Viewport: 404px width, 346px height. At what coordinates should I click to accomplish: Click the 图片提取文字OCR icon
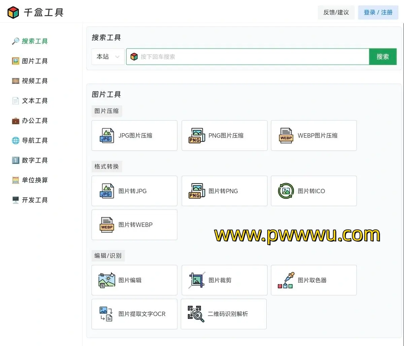coord(107,314)
